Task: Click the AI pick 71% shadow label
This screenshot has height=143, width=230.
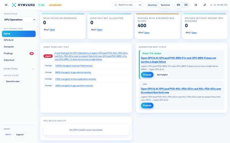Action: coord(152,53)
